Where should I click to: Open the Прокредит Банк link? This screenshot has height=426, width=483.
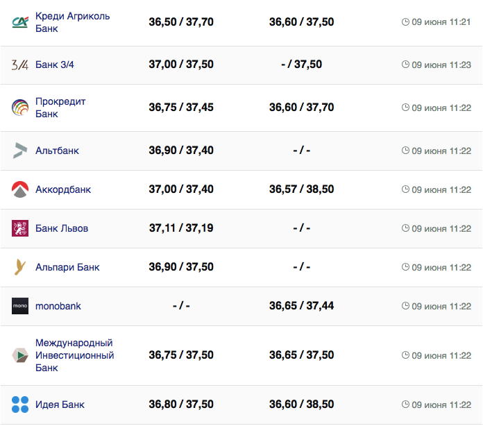(60, 108)
